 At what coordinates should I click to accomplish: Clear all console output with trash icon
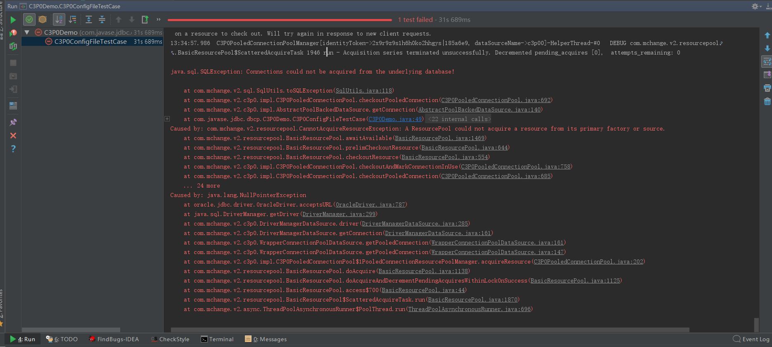click(x=767, y=101)
